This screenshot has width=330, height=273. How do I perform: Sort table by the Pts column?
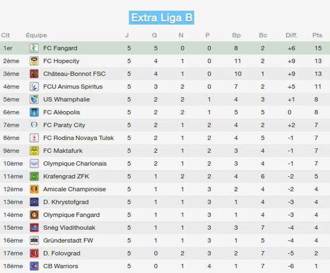317,35
